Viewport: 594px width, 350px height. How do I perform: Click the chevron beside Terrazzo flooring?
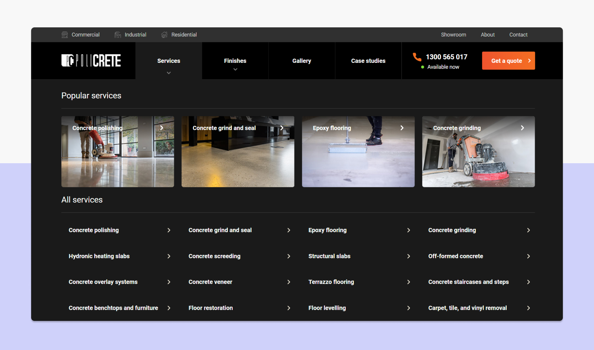coord(409,282)
